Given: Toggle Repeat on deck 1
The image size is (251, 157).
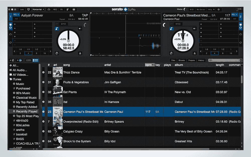Looking at the screenshot, I should tap(62, 19).
